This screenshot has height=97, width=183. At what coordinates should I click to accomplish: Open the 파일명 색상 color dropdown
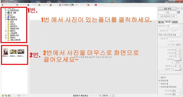pos(178,69)
